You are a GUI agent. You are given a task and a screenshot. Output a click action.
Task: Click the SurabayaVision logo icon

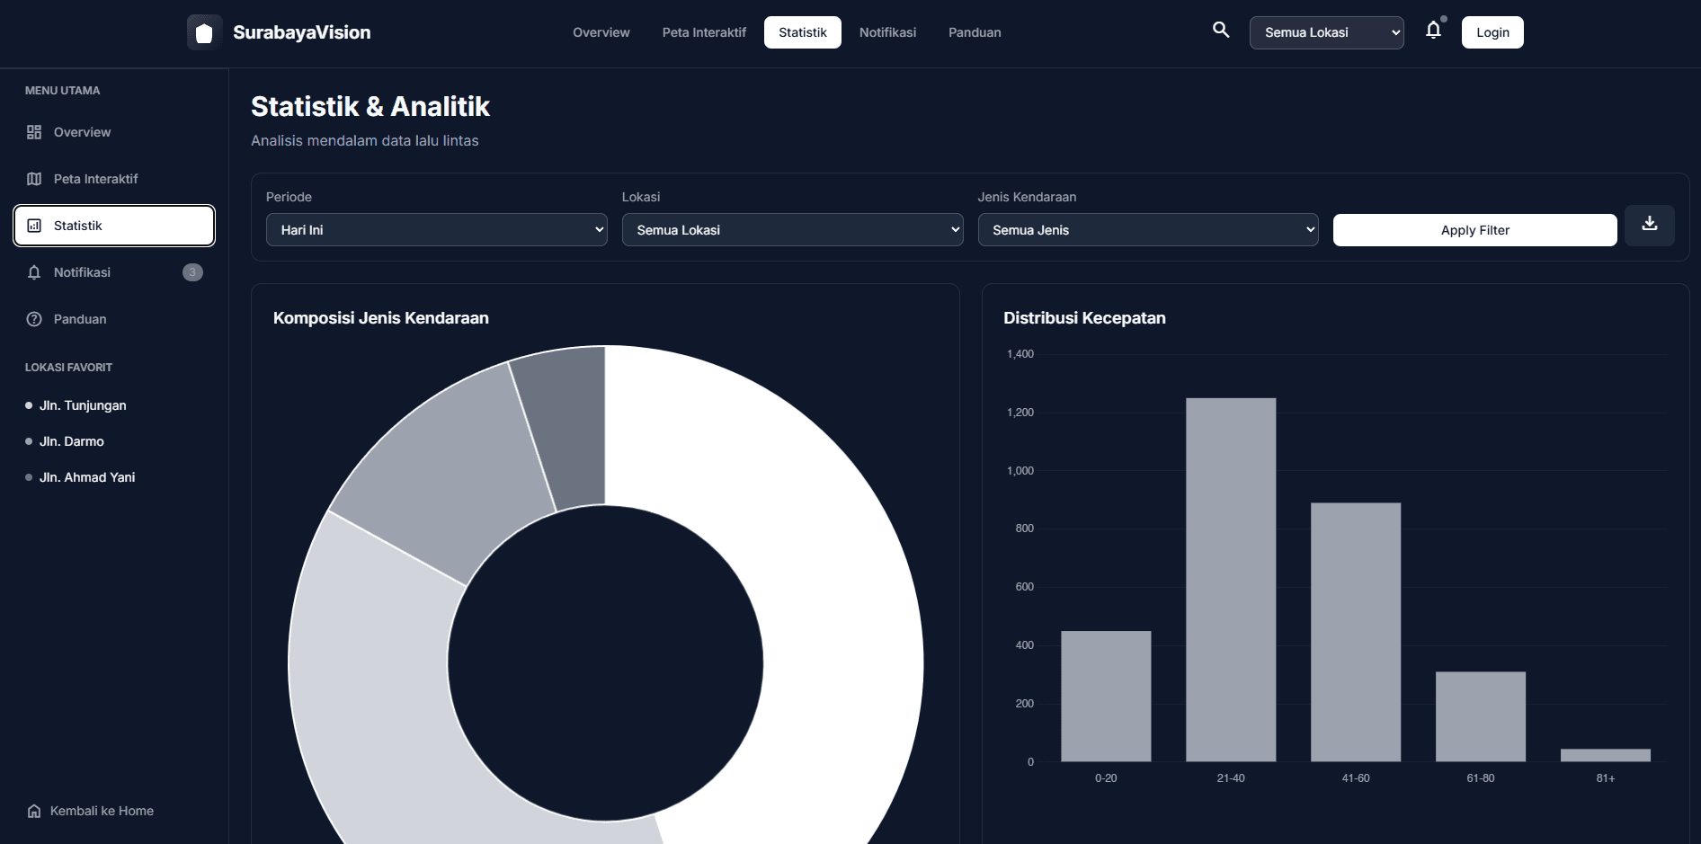[x=204, y=31]
